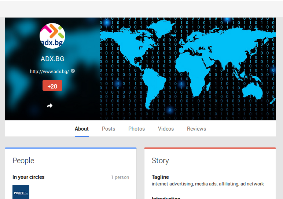Go to the Videos tab
Viewport: 283px width, 199px height.
coord(166,129)
